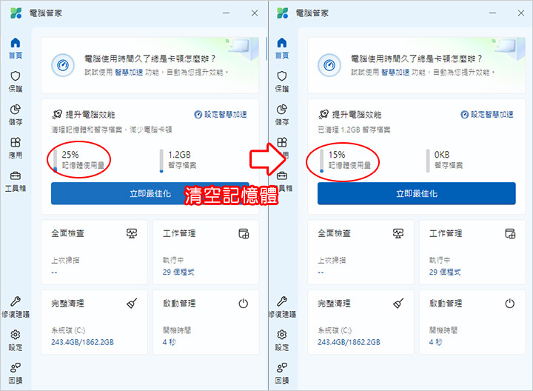This screenshot has height=391, width=533.
Task: Click 29 個程式 value in right window
Action: (x=445, y=272)
